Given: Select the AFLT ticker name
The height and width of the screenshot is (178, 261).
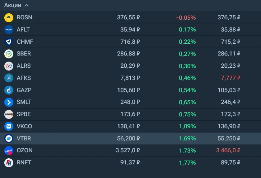Looking at the screenshot, I should [23, 30].
